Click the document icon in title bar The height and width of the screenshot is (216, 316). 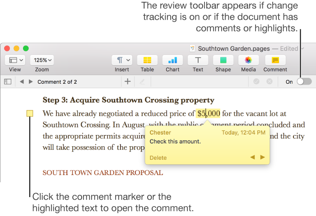192,49
